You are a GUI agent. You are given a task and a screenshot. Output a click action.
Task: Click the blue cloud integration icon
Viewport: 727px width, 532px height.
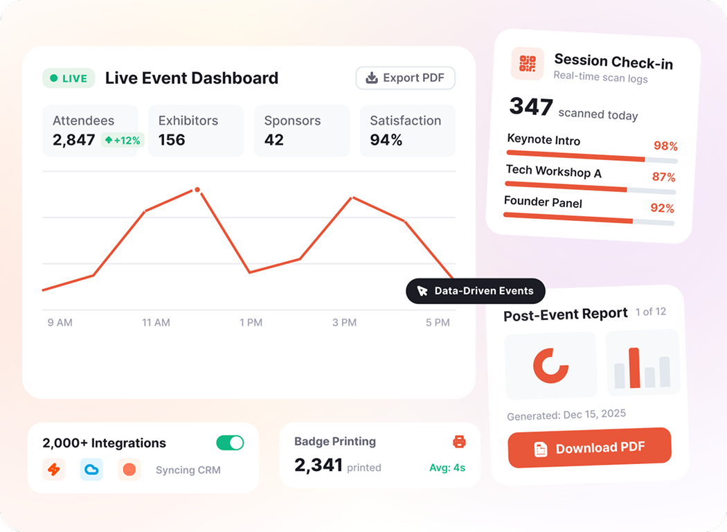91,470
